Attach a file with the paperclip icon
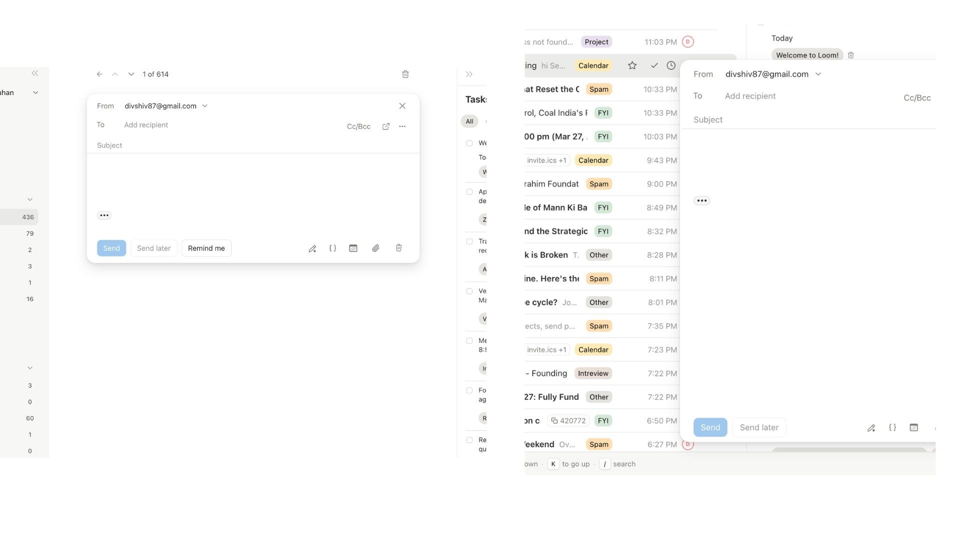 [x=375, y=248]
